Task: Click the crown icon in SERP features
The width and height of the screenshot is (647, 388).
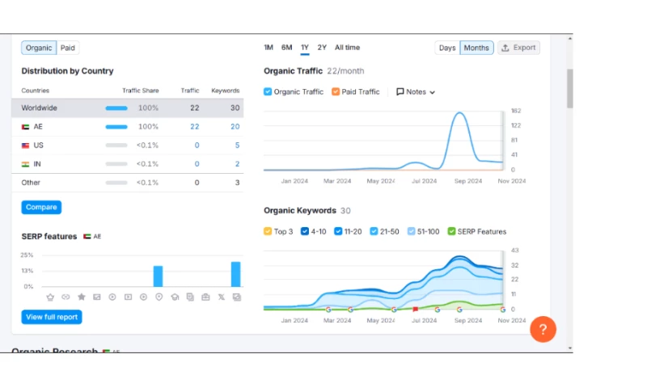Action: (50, 297)
